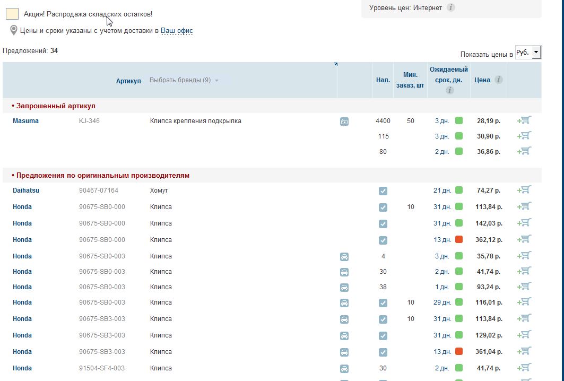Viewport: 564px width, 381px height.
Task: Click the car applicability icon in the 35,78 р. row
Action: [x=344, y=257]
